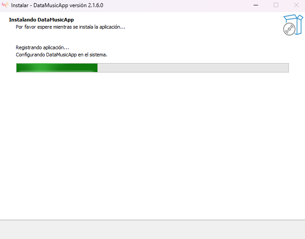Viewport: 305px width, 239px height.
Task: Click the window title 'Instalar - DataMusicApp versión 2.1.6.0'
Action: 57,5
